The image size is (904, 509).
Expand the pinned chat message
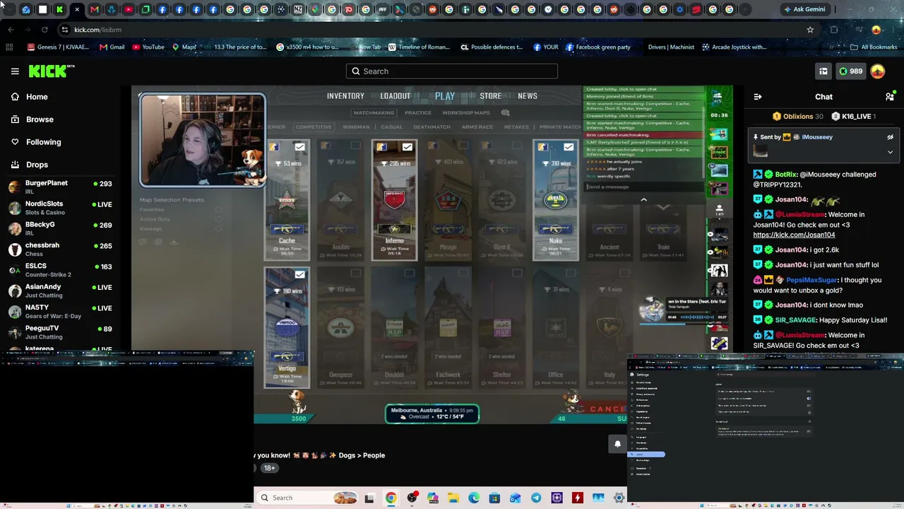pyautogui.click(x=890, y=152)
